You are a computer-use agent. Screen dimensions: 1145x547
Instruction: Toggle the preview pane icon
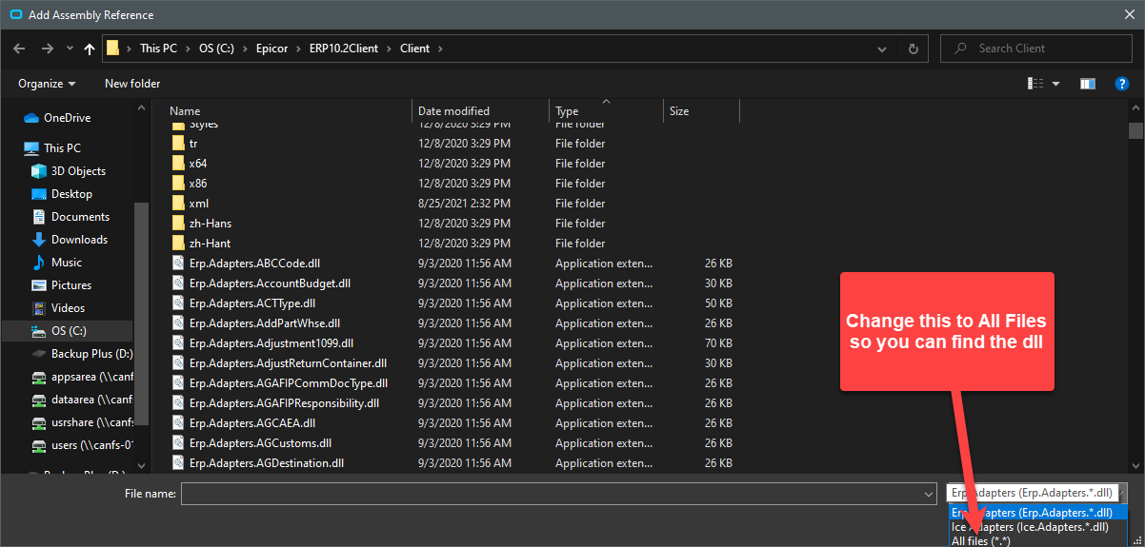[x=1088, y=84]
